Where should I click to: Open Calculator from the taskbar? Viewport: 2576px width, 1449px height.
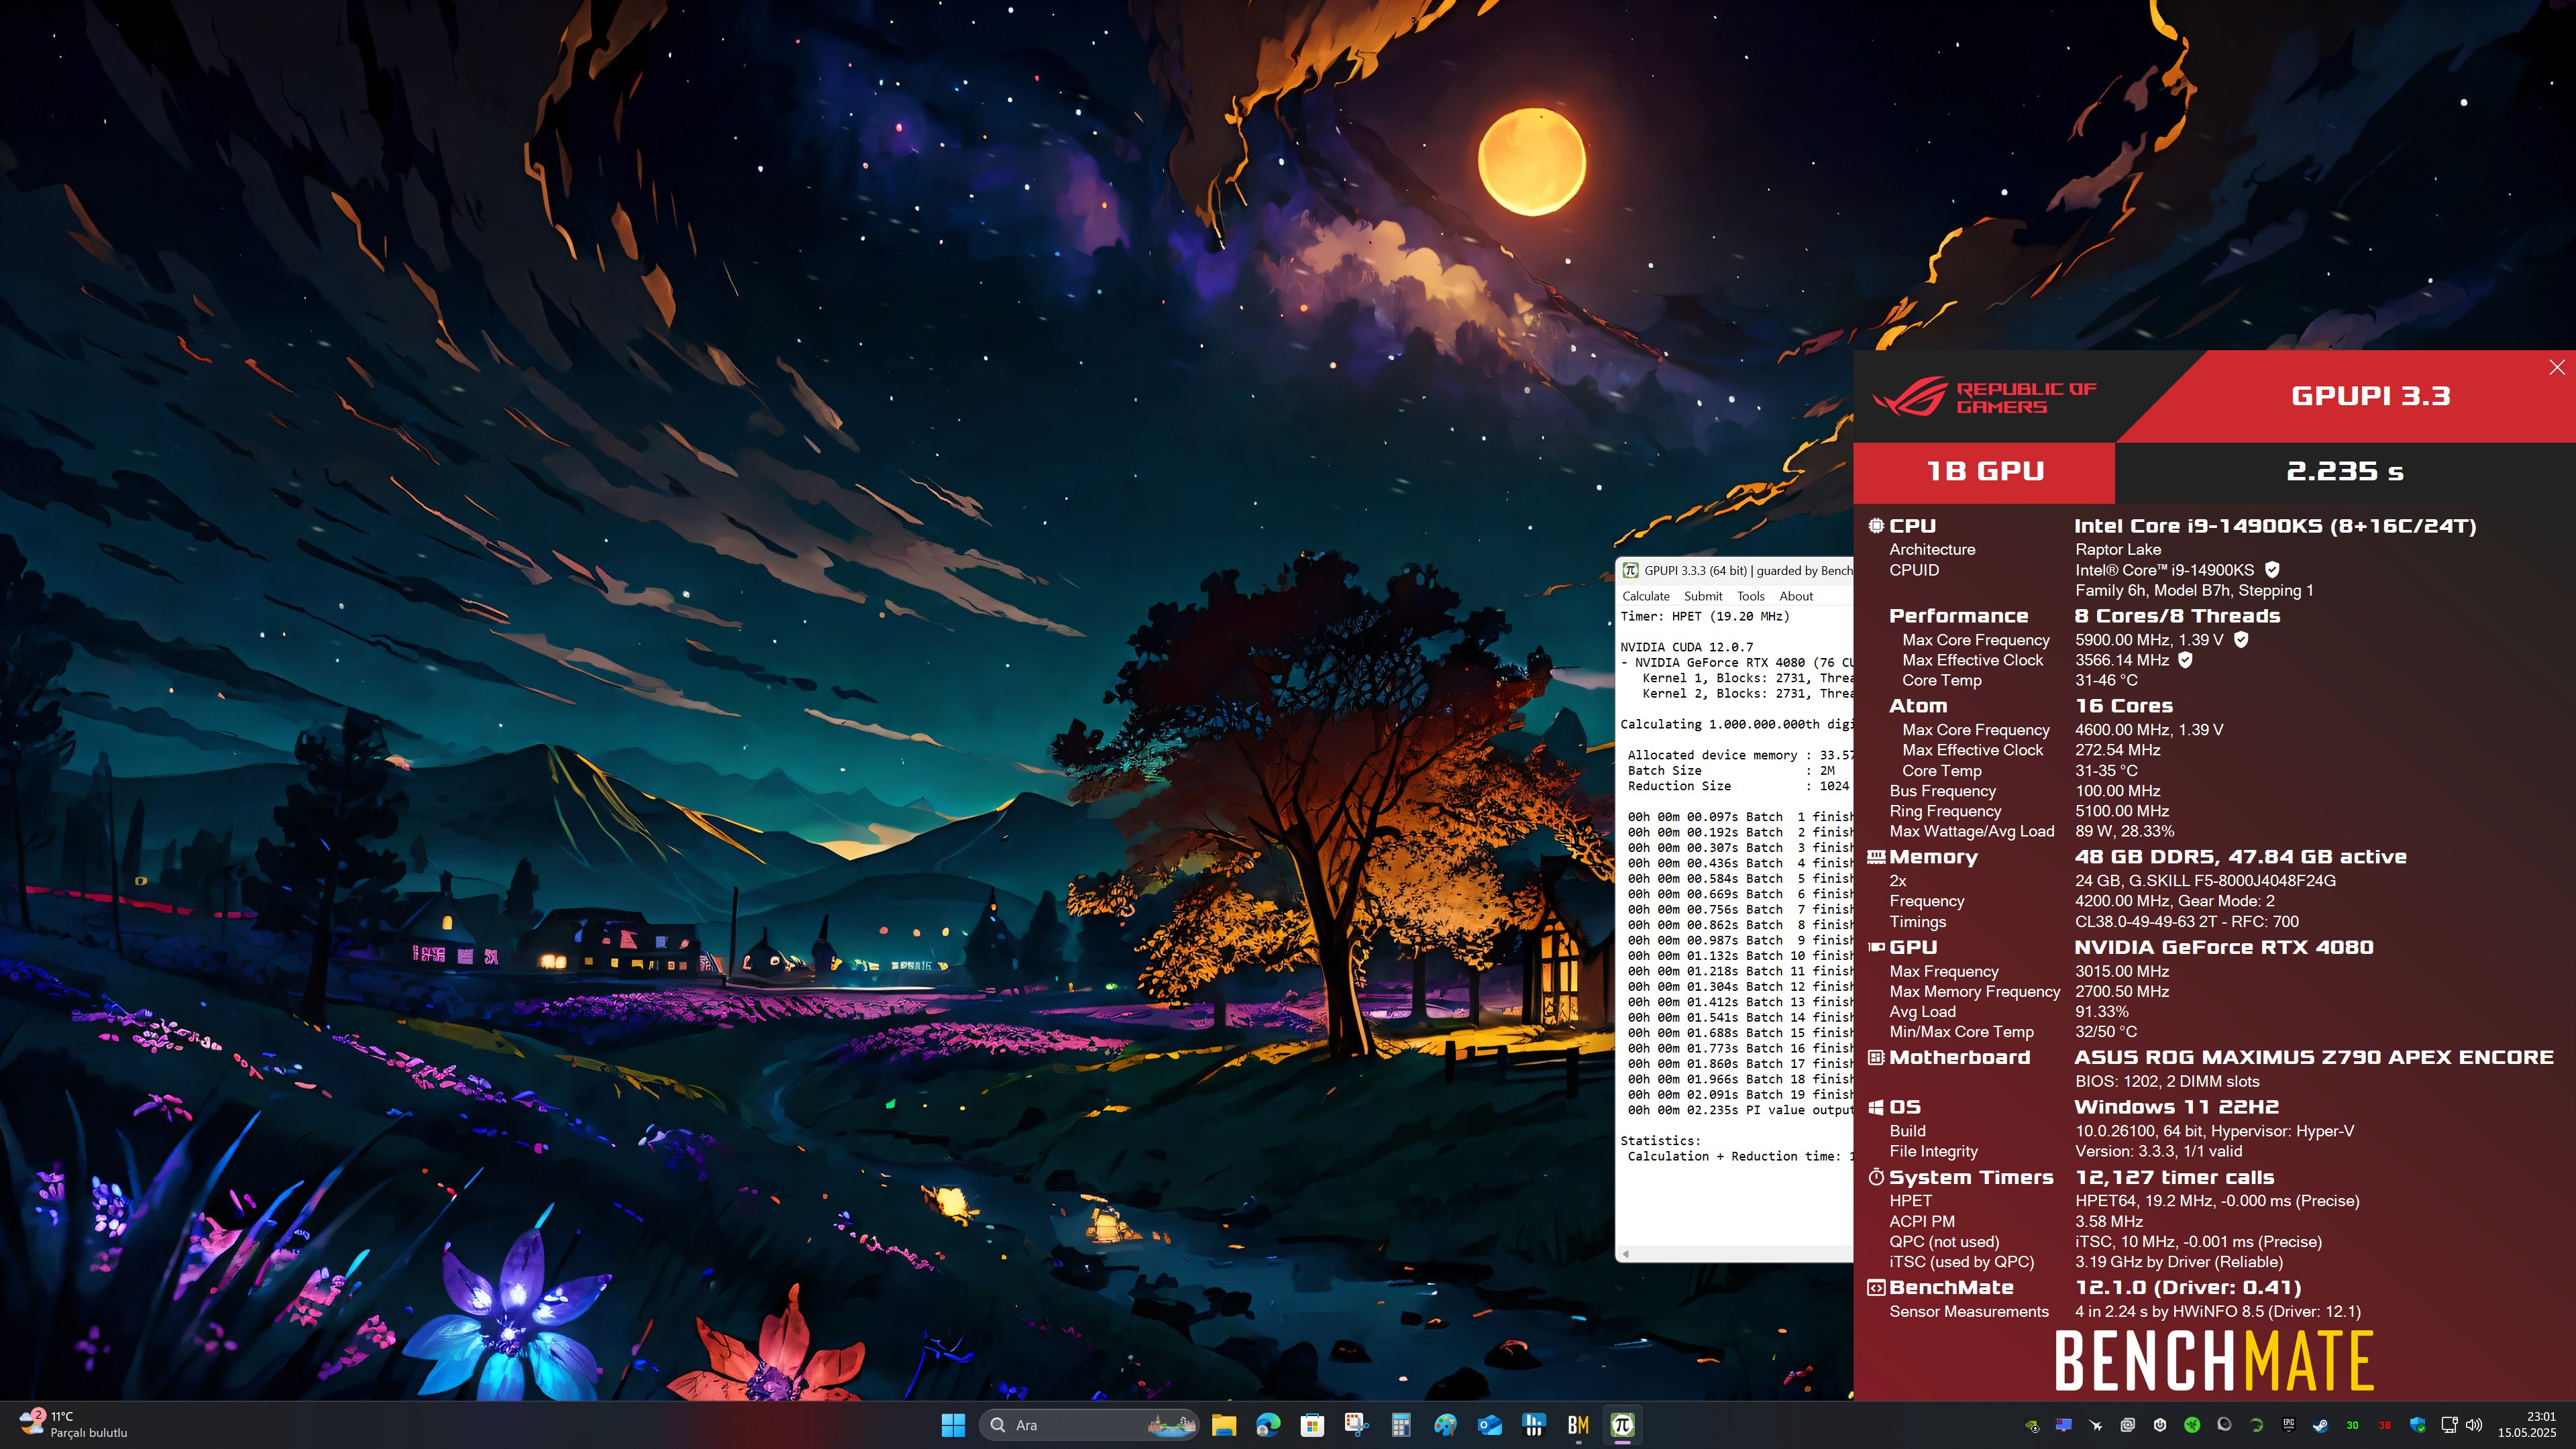pyautogui.click(x=1401, y=1425)
